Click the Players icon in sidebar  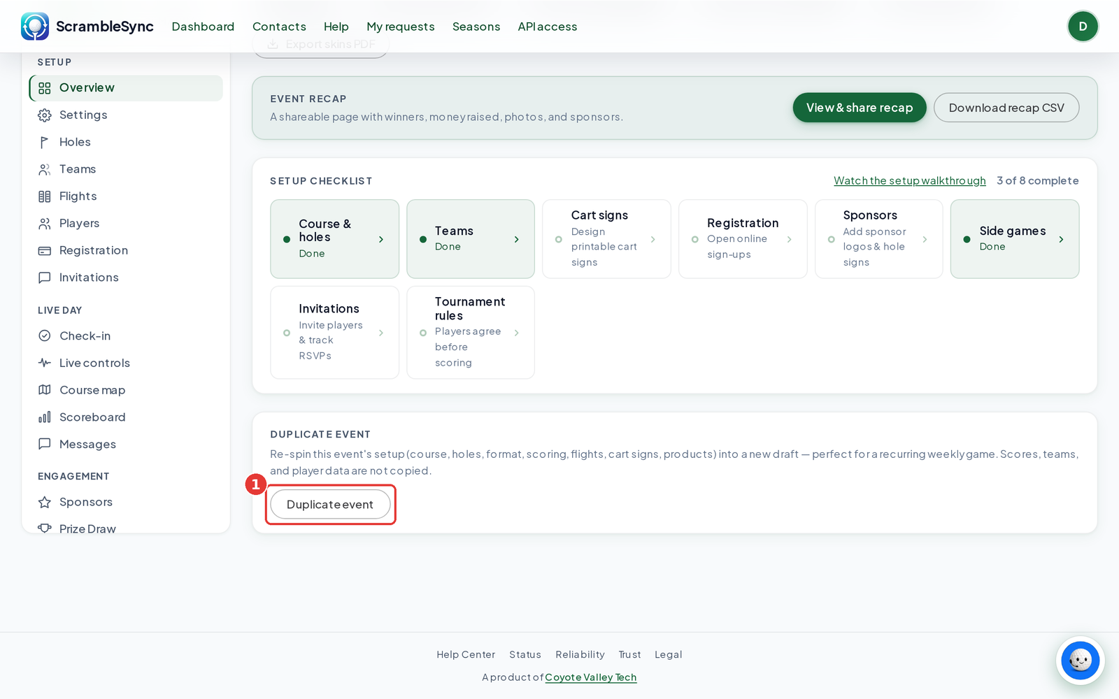click(45, 224)
